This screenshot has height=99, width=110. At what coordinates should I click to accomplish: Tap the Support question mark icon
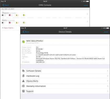click(x=23, y=91)
